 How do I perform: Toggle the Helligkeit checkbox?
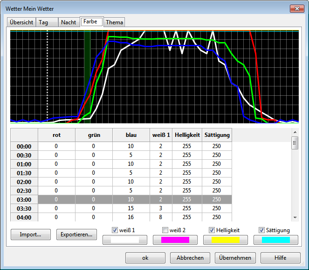tap(212, 230)
